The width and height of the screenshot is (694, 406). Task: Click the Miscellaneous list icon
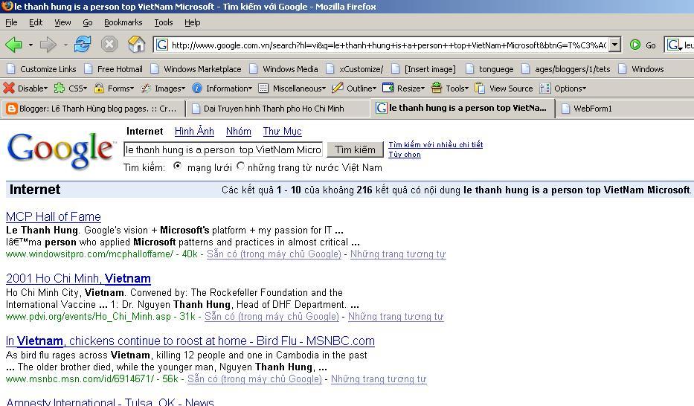click(x=263, y=88)
